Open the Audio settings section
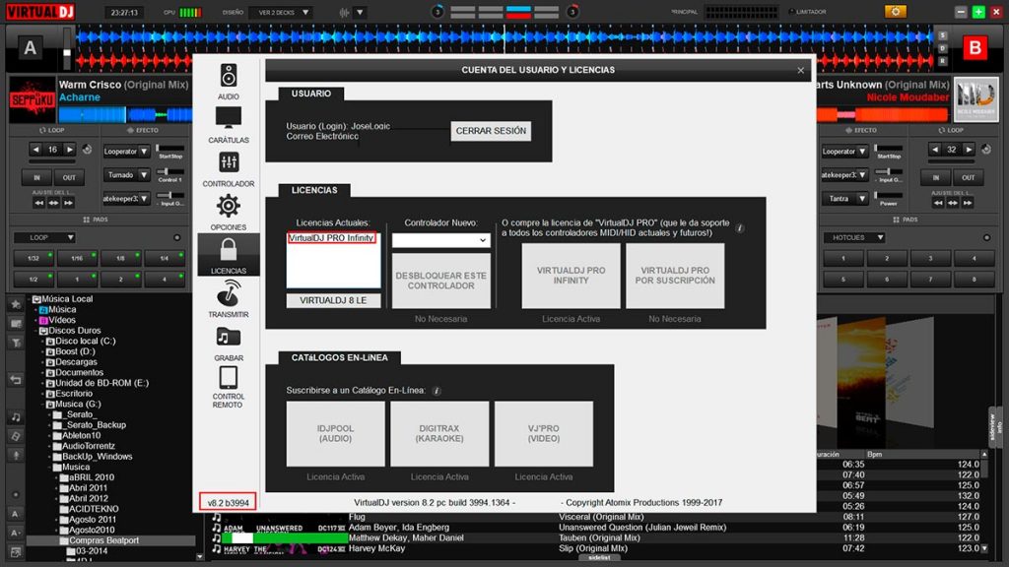This screenshot has width=1009, height=567. (x=229, y=82)
